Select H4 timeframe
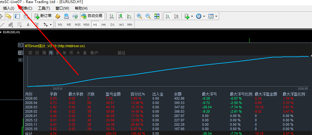The width and height of the screenshot is (312, 135). 103,25
